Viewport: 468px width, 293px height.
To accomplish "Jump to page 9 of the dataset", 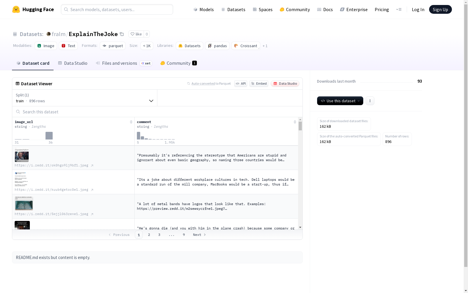I will click(x=184, y=235).
